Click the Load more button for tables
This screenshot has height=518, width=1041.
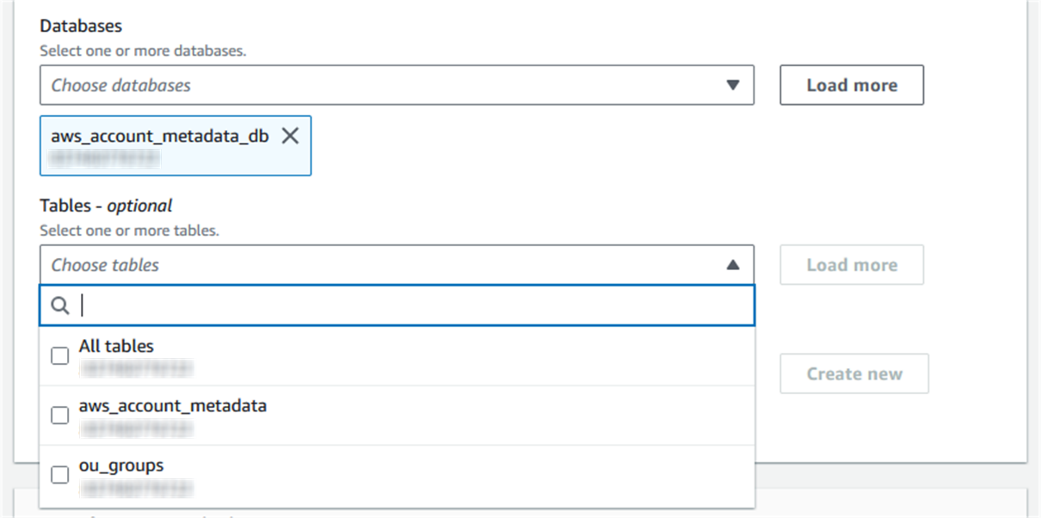851,264
